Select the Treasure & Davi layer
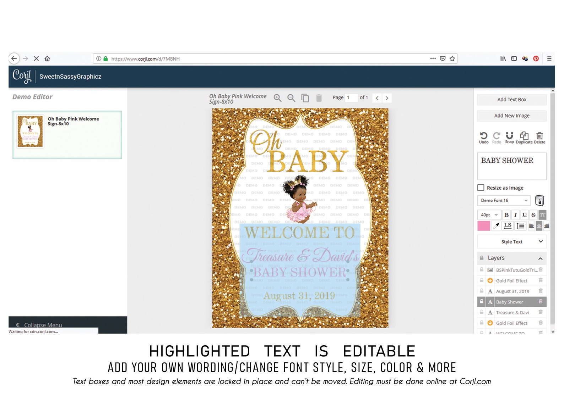The width and height of the screenshot is (564, 402). [512, 312]
